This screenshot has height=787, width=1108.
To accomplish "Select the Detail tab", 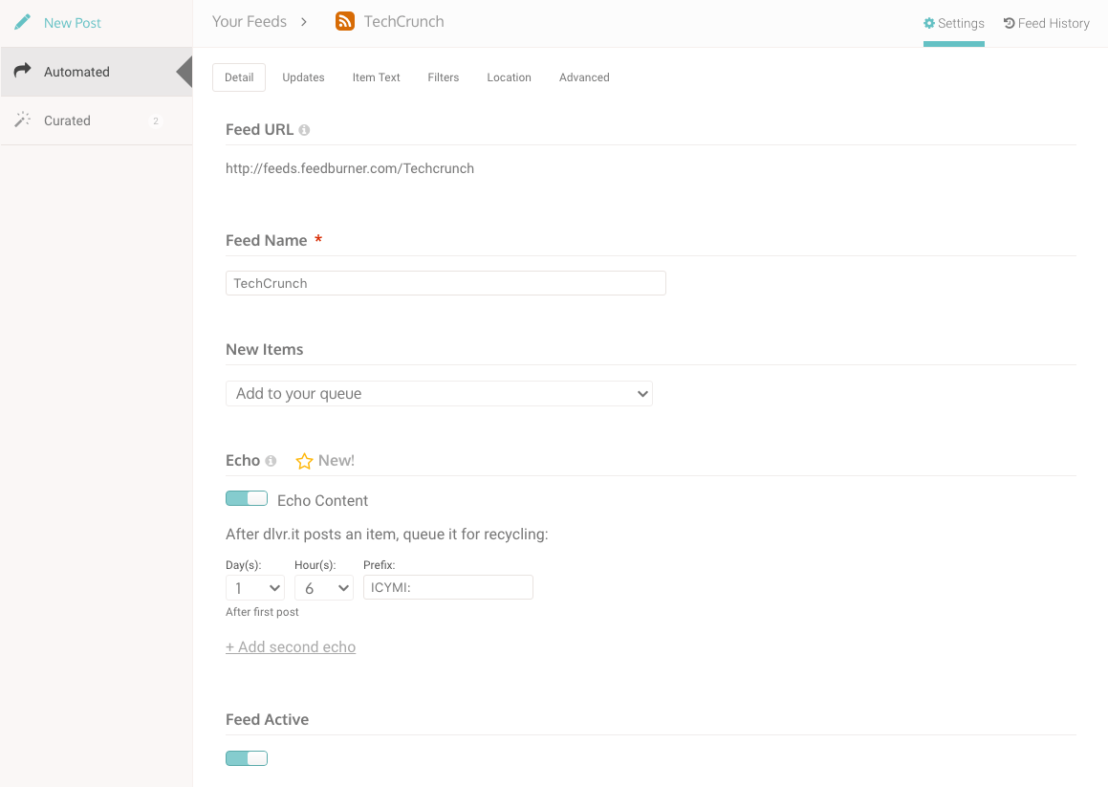I will tap(239, 77).
